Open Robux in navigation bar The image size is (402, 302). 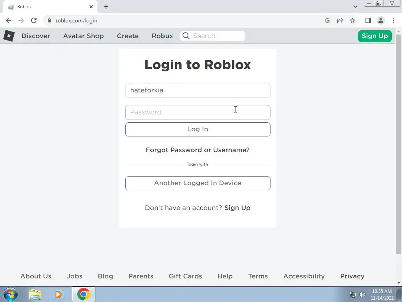(x=162, y=36)
